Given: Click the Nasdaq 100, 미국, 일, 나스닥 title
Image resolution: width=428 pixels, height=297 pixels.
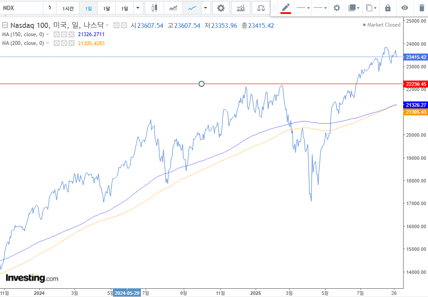Looking at the screenshot, I should click(x=57, y=25).
